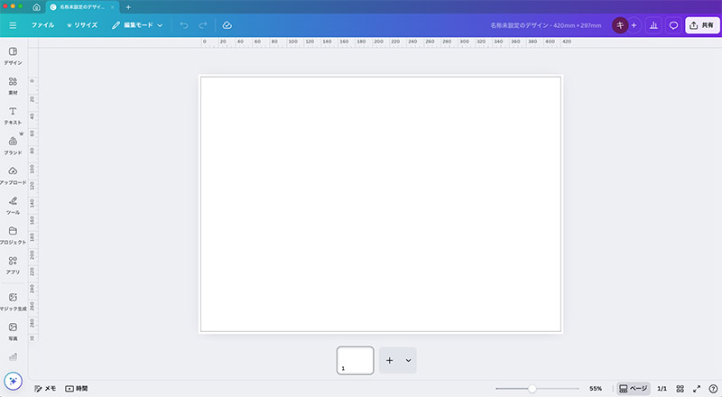The image size is (722, 397).
Task: Expand the add page options chevron
Action: (408, 360)
